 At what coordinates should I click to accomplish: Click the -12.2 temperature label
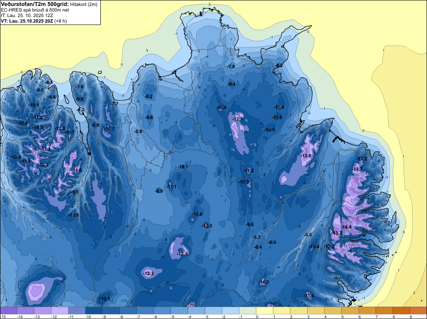point(362,159)
